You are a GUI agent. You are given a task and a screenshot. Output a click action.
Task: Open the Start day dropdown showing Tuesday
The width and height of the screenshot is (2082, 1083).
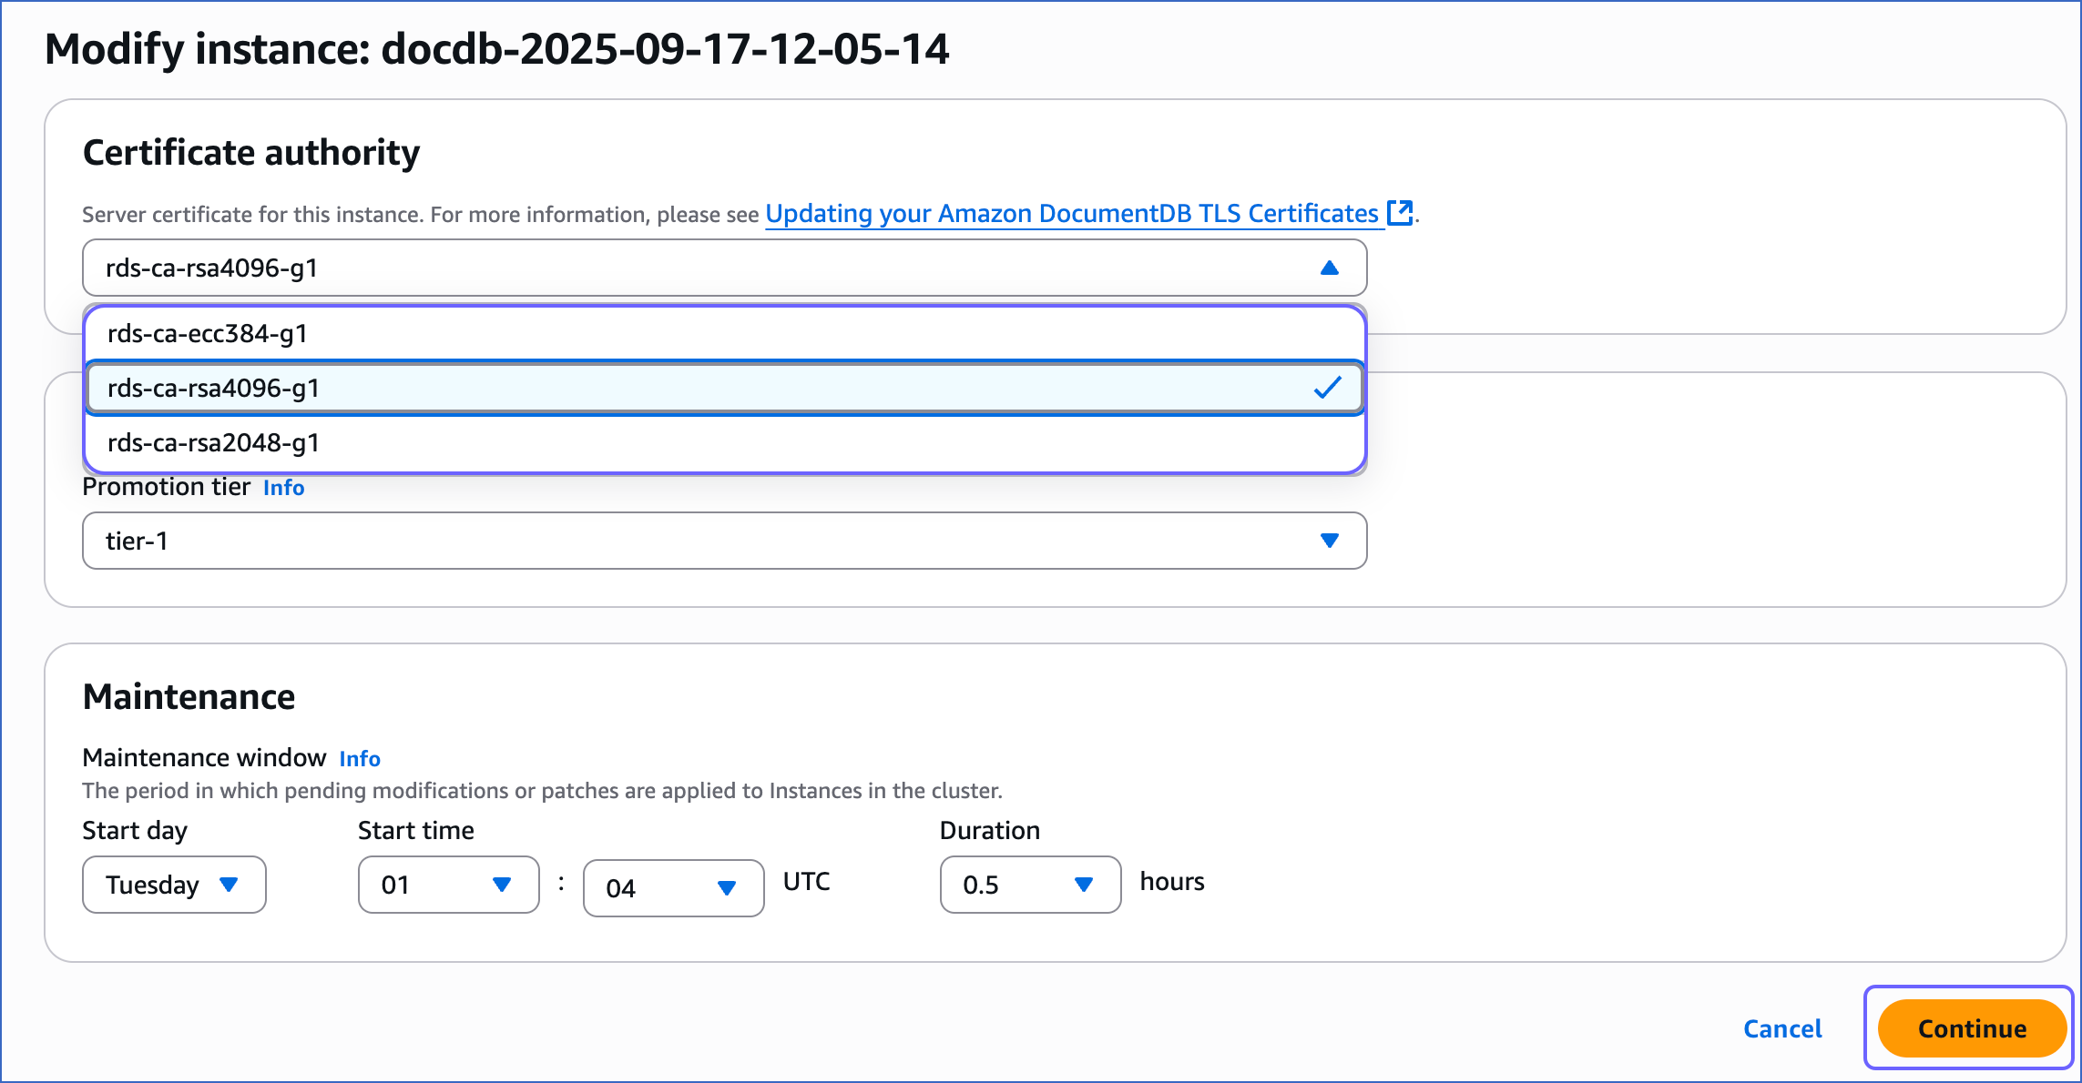[x=174, y=885]
